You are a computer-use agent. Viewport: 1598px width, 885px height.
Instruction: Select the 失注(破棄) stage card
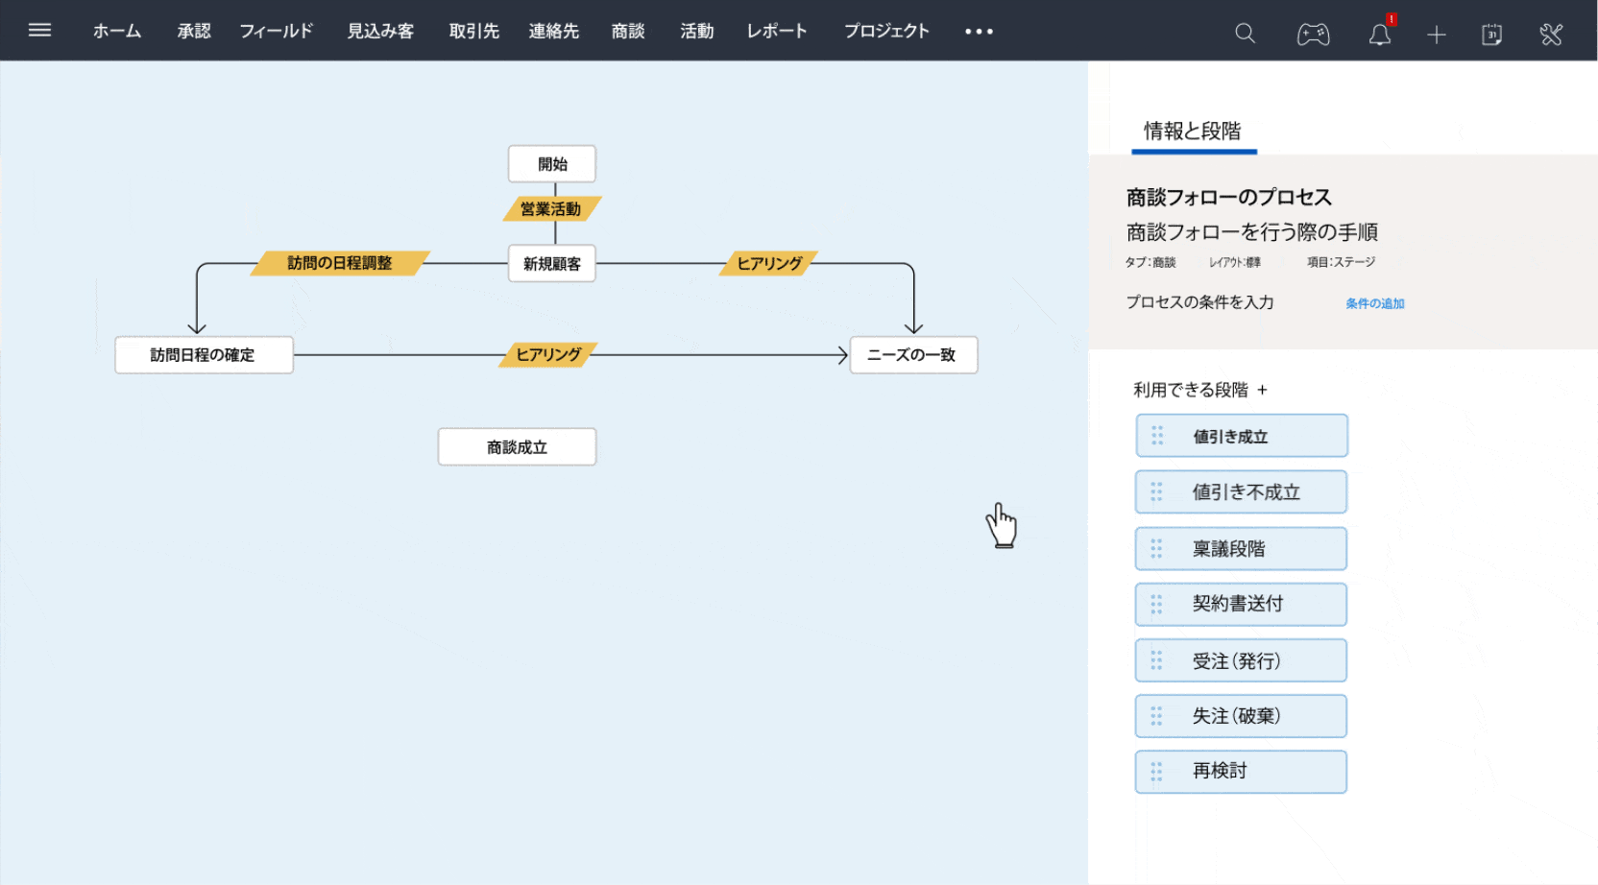(x=1242, y=716)
